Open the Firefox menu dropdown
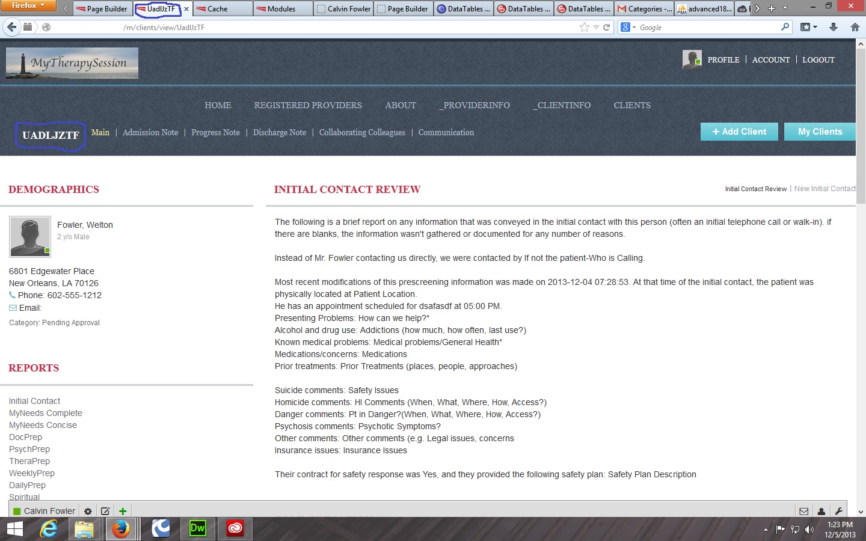This screenshot has width=866, height=541. click(28, 5)
